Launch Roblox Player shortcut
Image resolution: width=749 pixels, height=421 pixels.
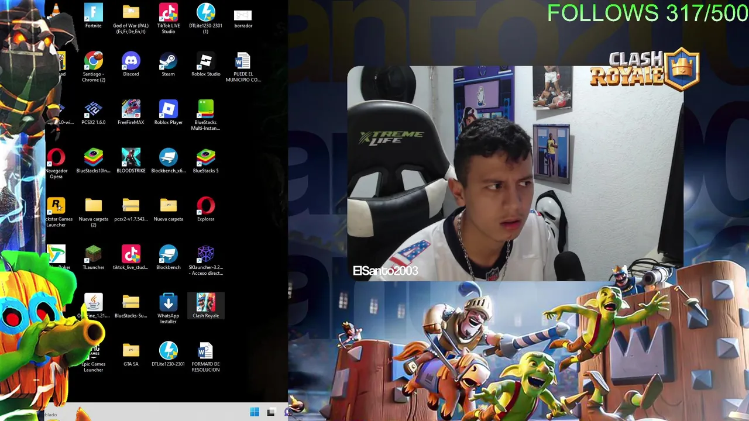(x=169, y=113)
